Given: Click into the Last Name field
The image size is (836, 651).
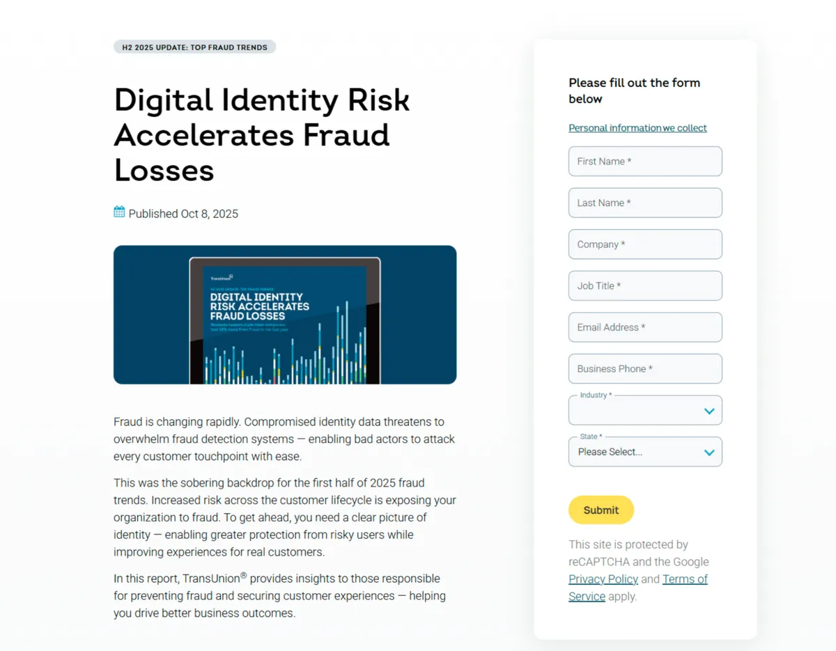Looking at the screenshot, I should (644, 203).
